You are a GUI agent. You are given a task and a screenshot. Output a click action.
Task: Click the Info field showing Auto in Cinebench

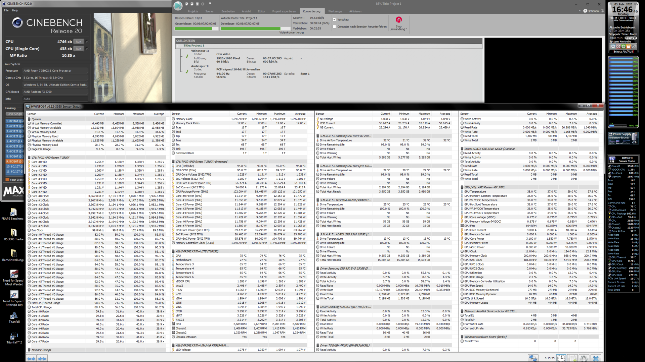pyautogui.click(x=55, y=99)
